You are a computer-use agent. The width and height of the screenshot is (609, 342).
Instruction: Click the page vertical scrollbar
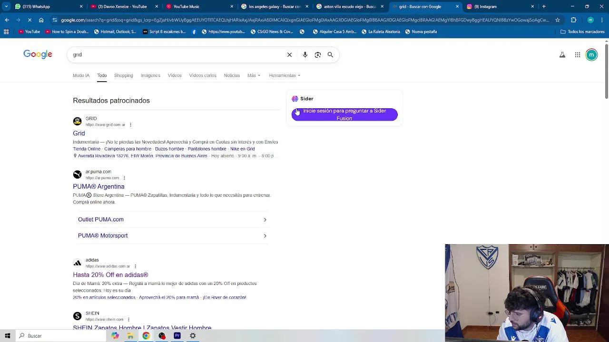click(606, 71)
